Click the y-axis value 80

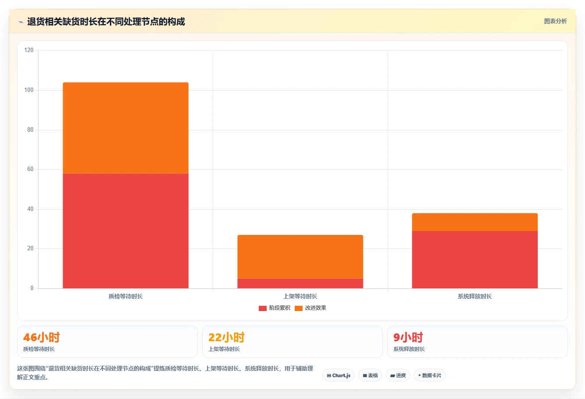[x=30, y=130]
